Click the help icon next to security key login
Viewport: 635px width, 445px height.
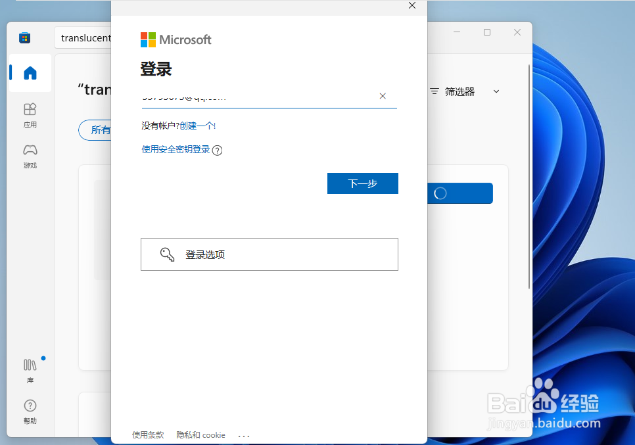click(x=217, y=151)
